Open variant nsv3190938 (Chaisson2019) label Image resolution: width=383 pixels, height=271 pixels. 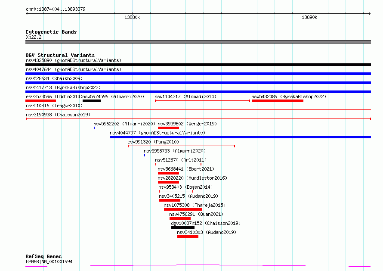point(58,115)
